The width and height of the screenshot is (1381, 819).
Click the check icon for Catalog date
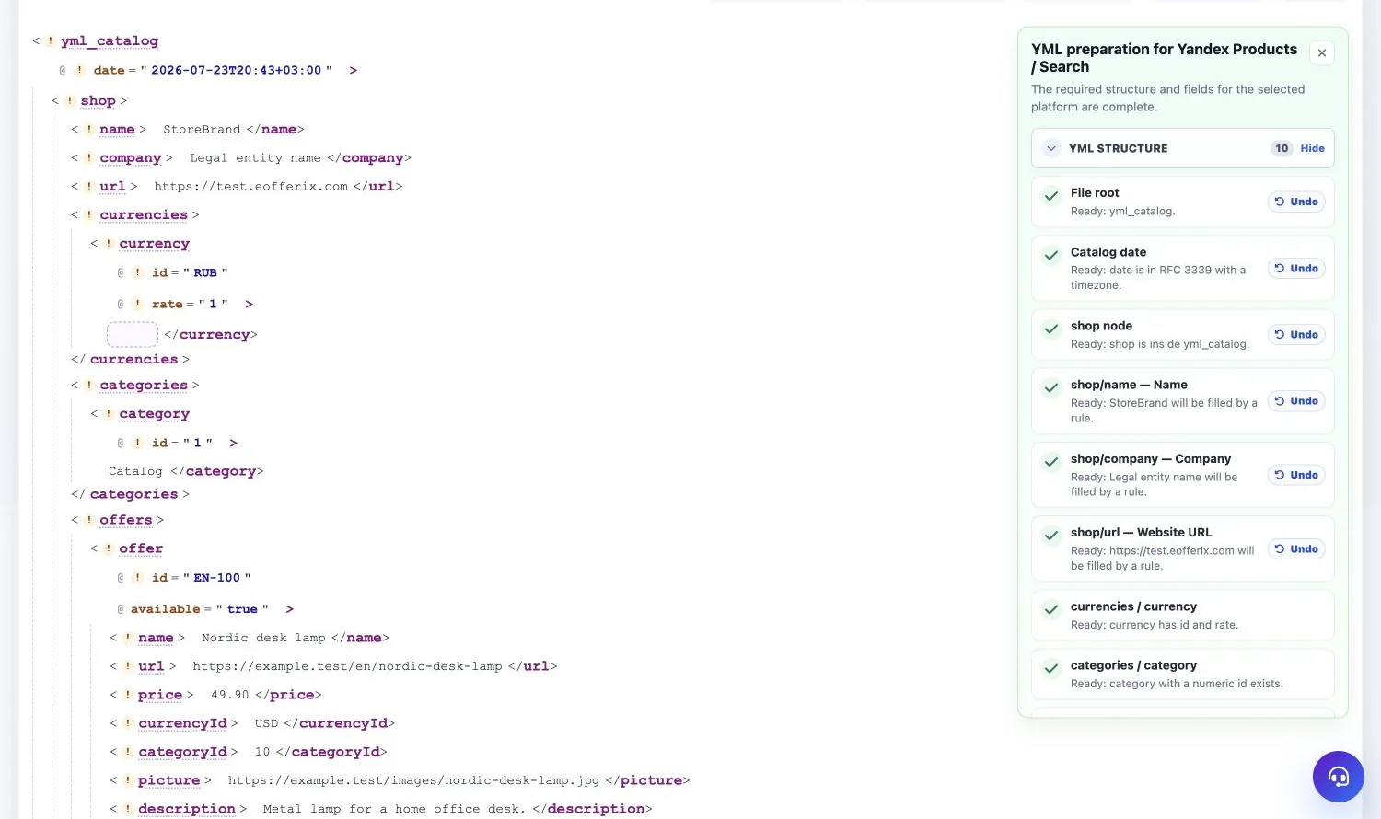1051,255
